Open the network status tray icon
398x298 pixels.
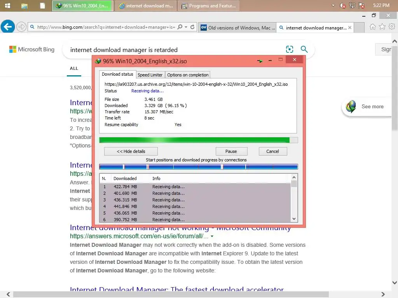(352, 5)
